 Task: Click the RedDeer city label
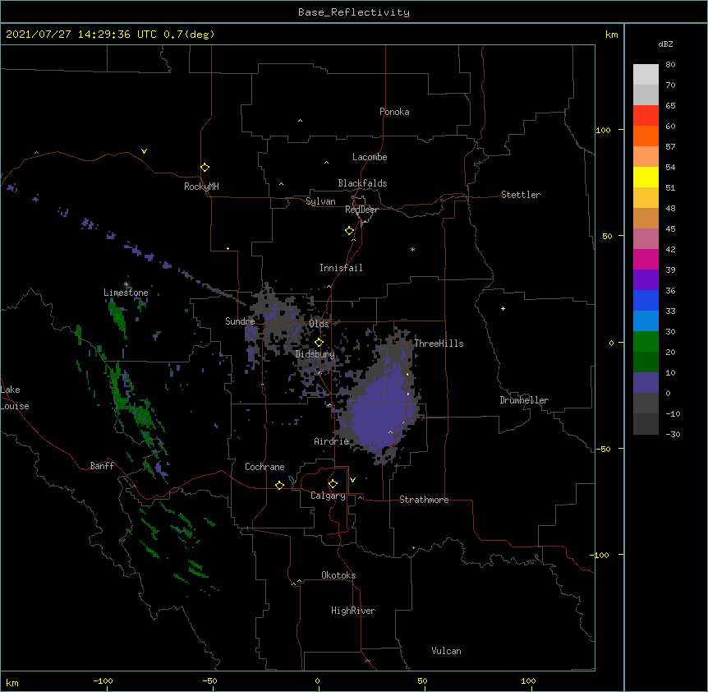361,210
